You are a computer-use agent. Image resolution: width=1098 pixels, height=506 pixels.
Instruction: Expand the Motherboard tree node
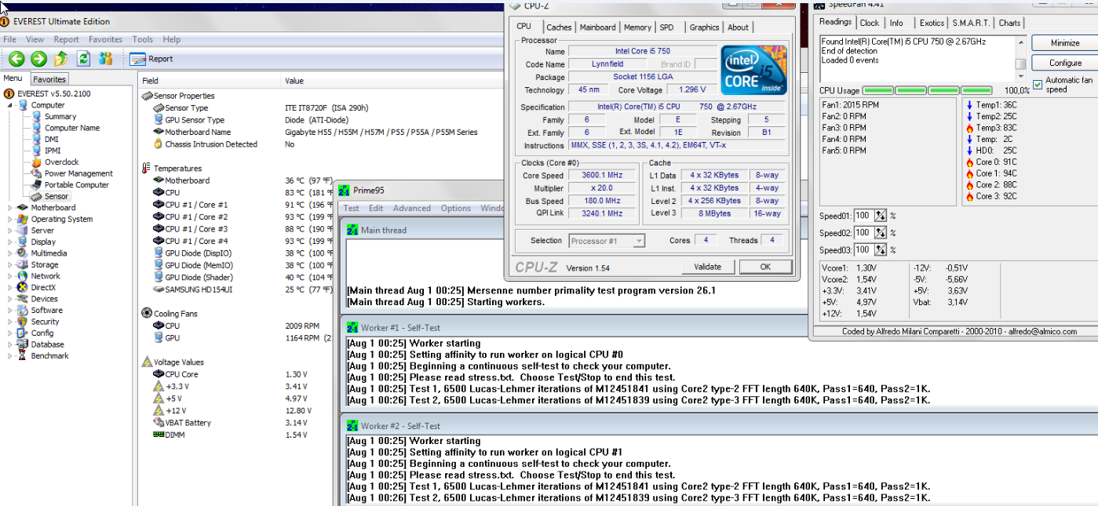point(10,208)
